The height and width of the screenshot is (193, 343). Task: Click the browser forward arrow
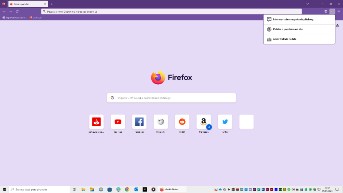tap(11, 12)
